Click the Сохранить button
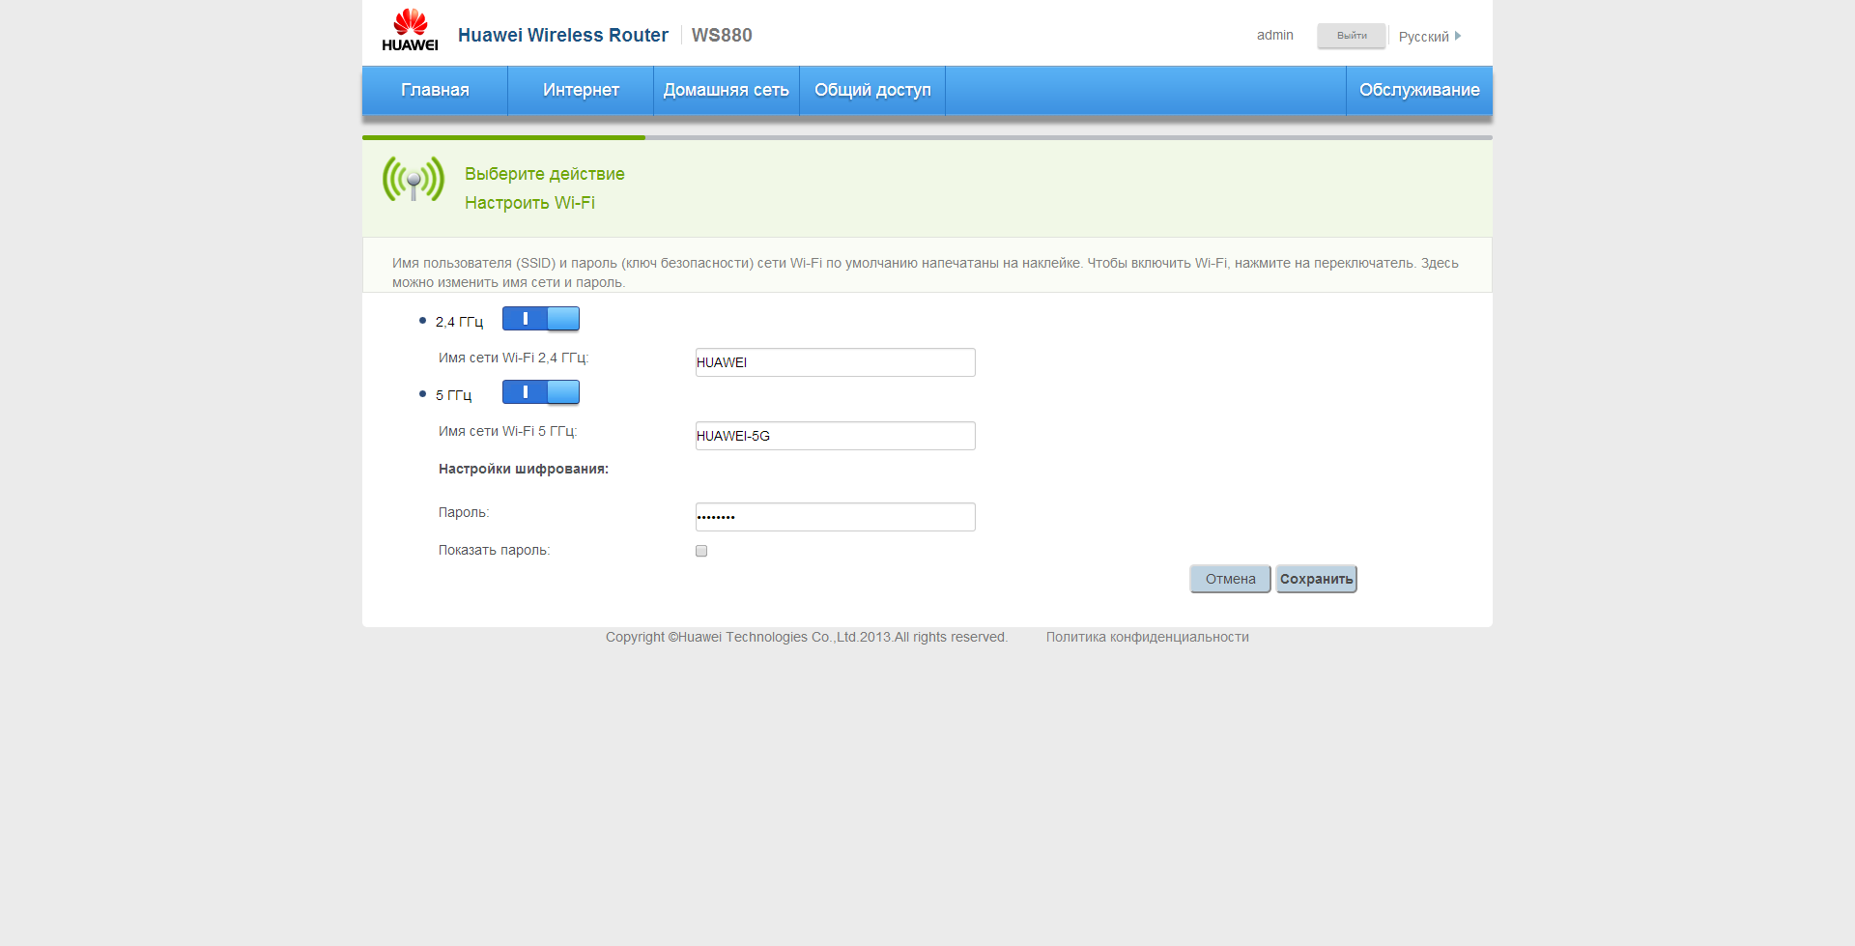1855x946 pixels. click(x=1316, y=579)
